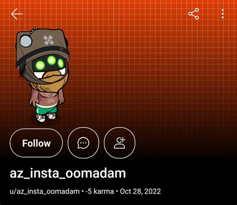The width and height of the screenshot is (237, 205).
Task: Select the az_insta_oomadam display name heading
Action: [x=68, y=173]
